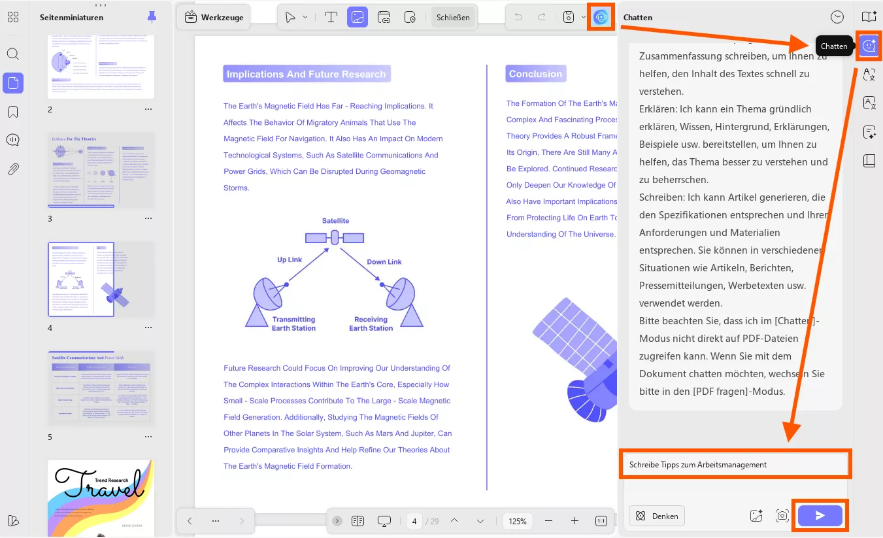Capture a screenshot for the chat
The height and width of the screenshot is (538, 883).
click(x=782, y=516)
